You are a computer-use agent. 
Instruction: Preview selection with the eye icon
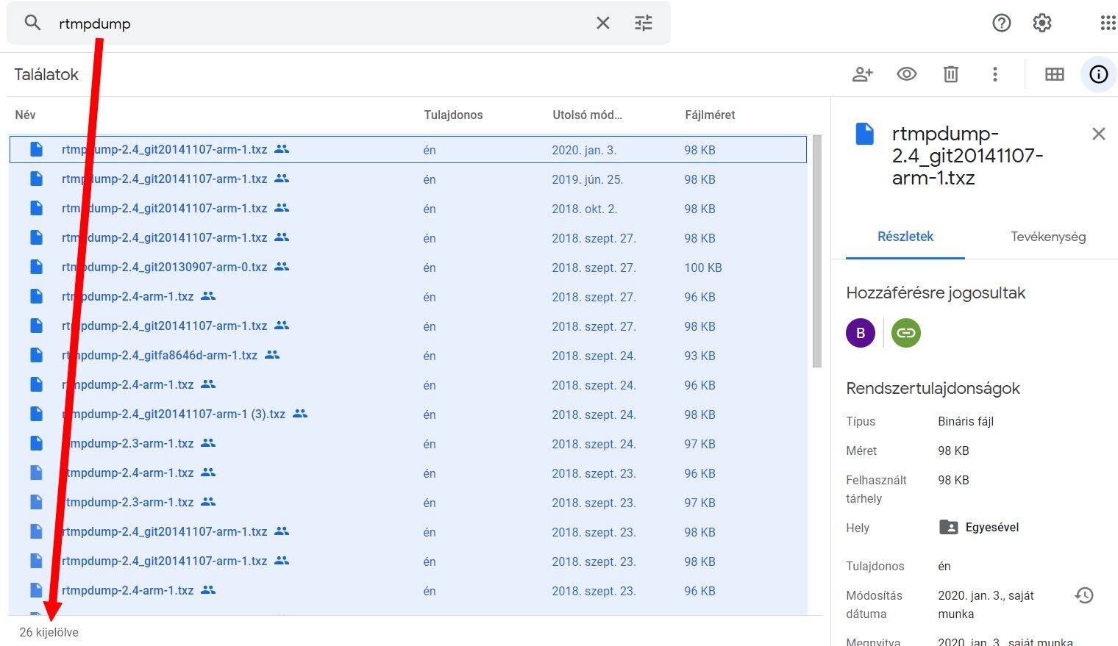[907, 74]
